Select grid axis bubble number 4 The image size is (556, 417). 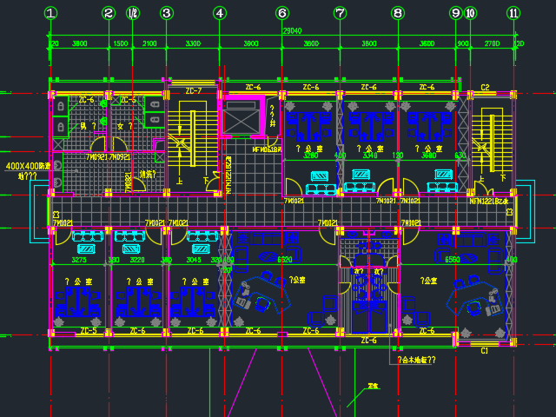(219, 13)
